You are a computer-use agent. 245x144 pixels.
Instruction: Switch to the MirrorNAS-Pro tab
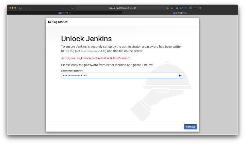coord(65,13)
